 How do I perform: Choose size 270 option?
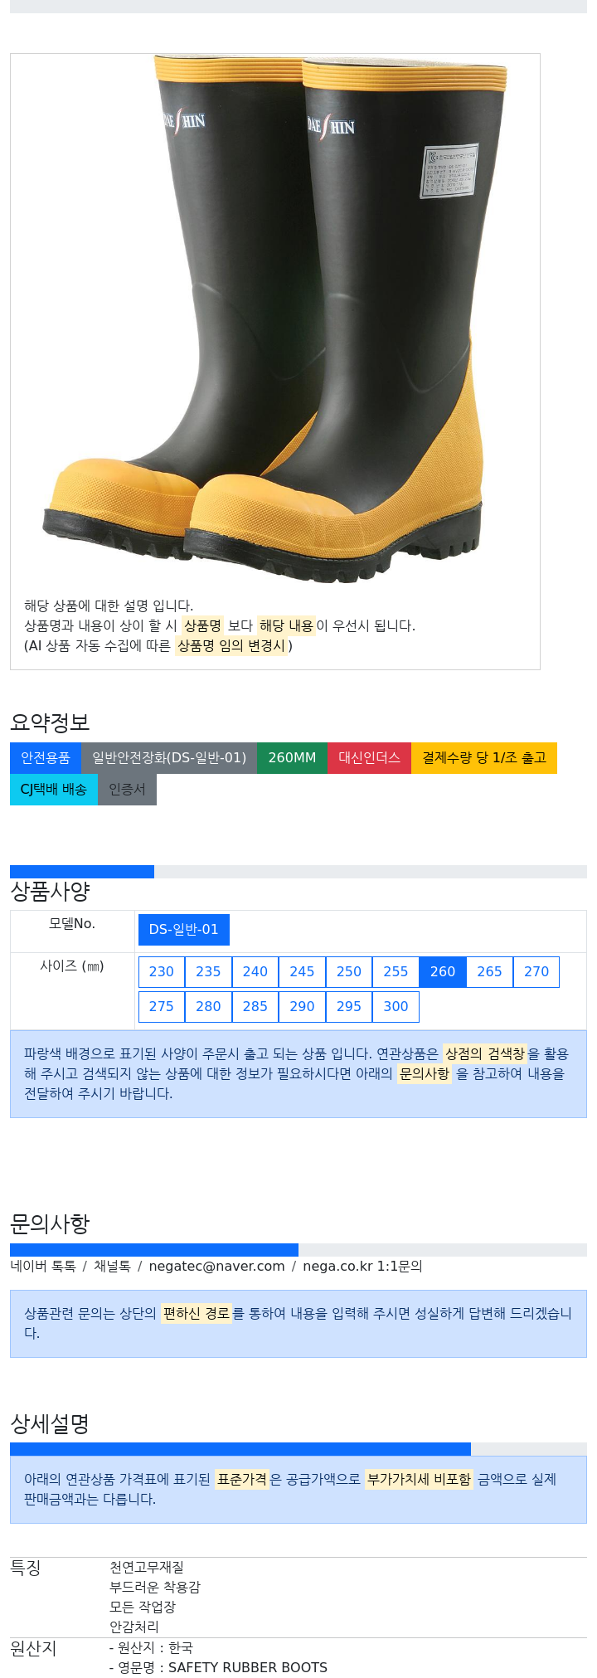536,971
